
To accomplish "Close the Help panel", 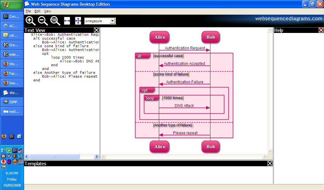I will [x=321, y=30].
